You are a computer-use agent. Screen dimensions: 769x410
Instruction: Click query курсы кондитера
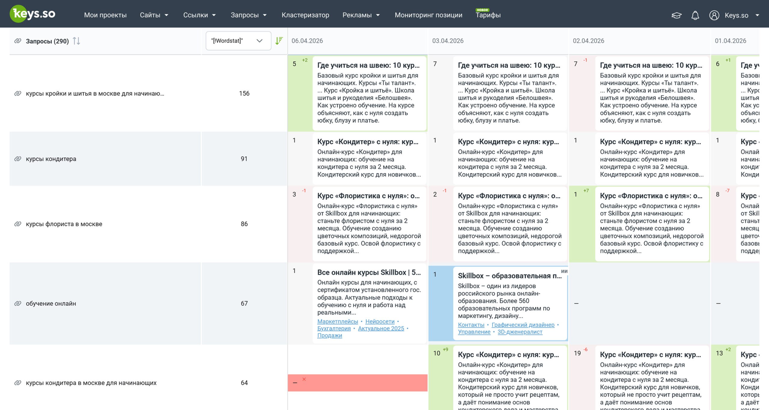[51, 159]
